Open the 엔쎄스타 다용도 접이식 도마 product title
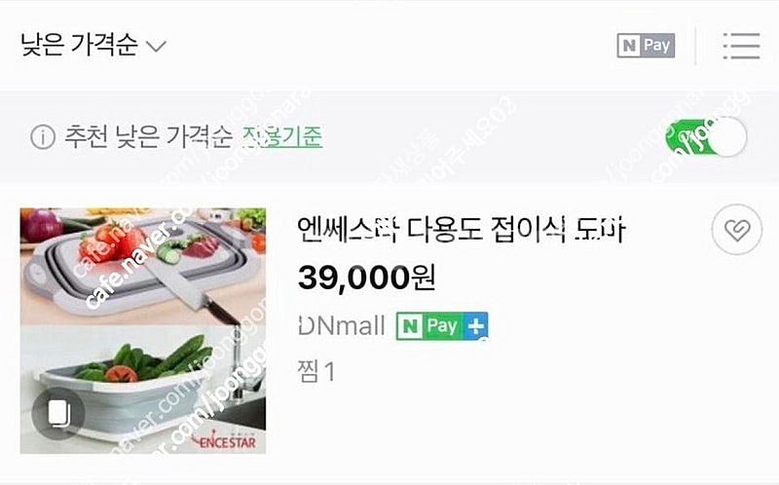The image size is (779, 485). point(461,230)
